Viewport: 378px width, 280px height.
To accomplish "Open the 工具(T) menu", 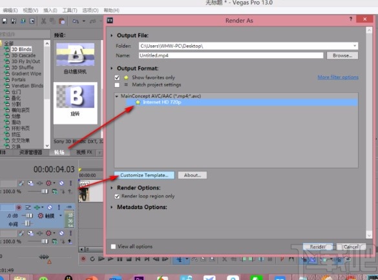I will [70, 10].
